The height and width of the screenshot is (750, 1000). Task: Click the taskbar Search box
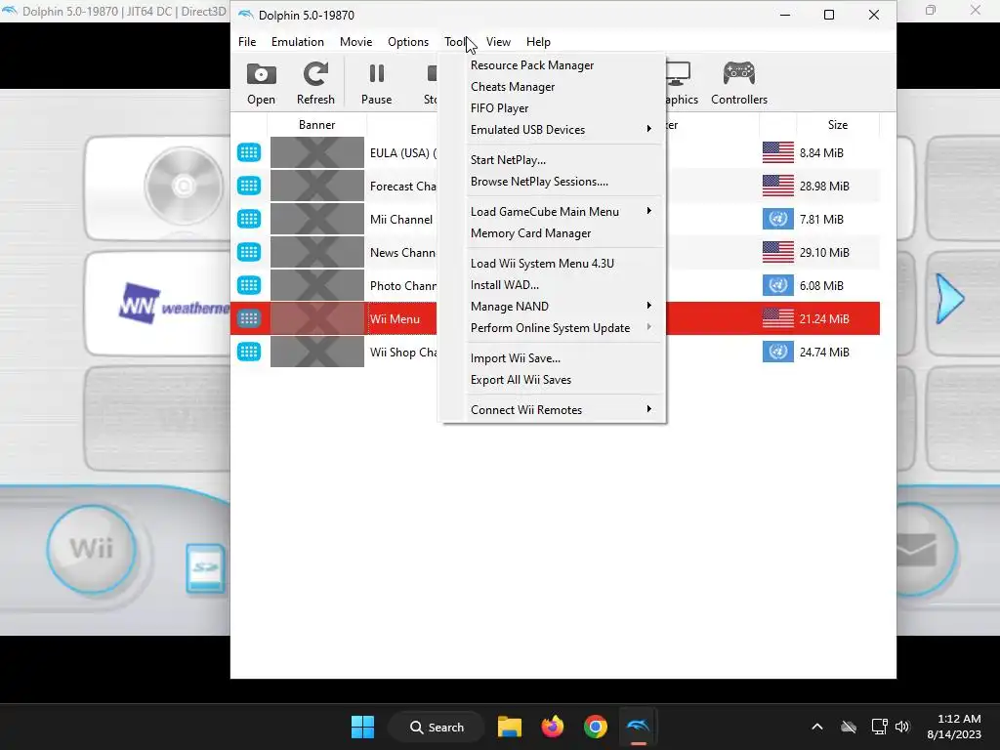click(x=437, y=727)
